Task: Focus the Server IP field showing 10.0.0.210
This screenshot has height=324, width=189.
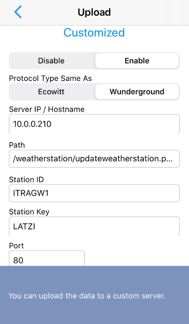Action: (94, 124)
